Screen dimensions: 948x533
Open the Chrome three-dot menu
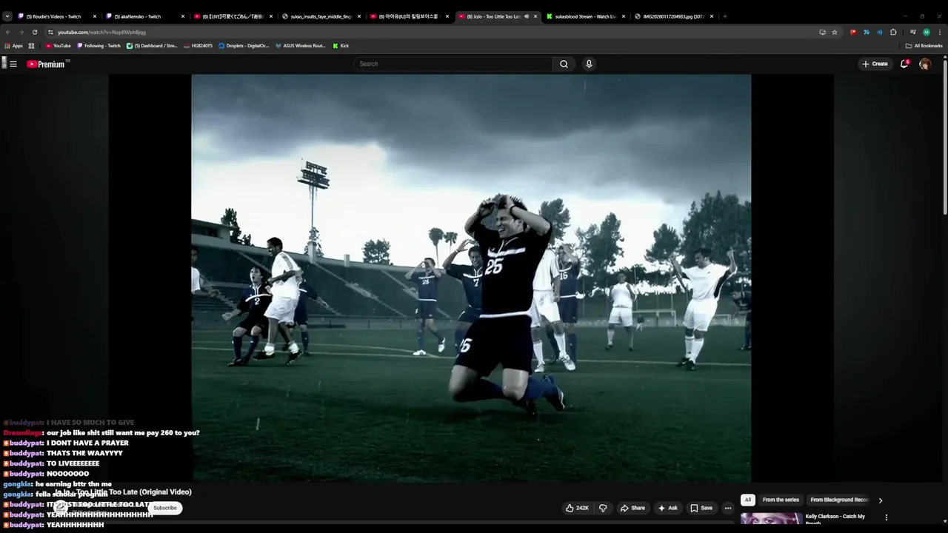point(940,32)
